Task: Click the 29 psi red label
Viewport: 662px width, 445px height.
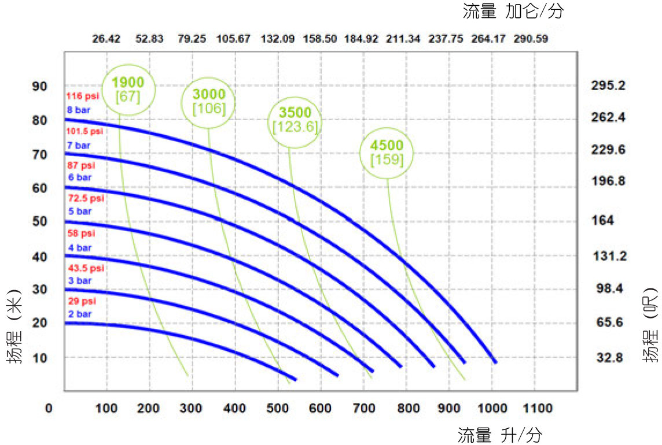Action: tap(81, 302)
